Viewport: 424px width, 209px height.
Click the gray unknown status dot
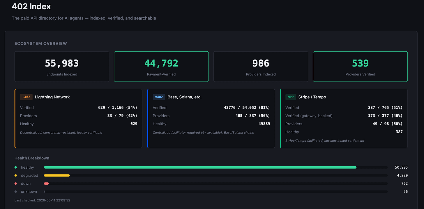coord(16,192)
